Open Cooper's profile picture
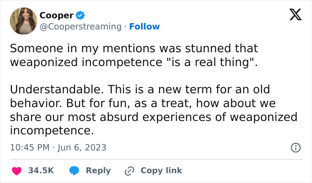This screenshot has width=312, height=183. [x=23, y=21]
